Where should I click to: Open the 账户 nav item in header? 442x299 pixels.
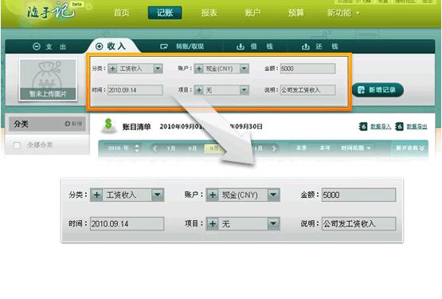pos(252,13)
